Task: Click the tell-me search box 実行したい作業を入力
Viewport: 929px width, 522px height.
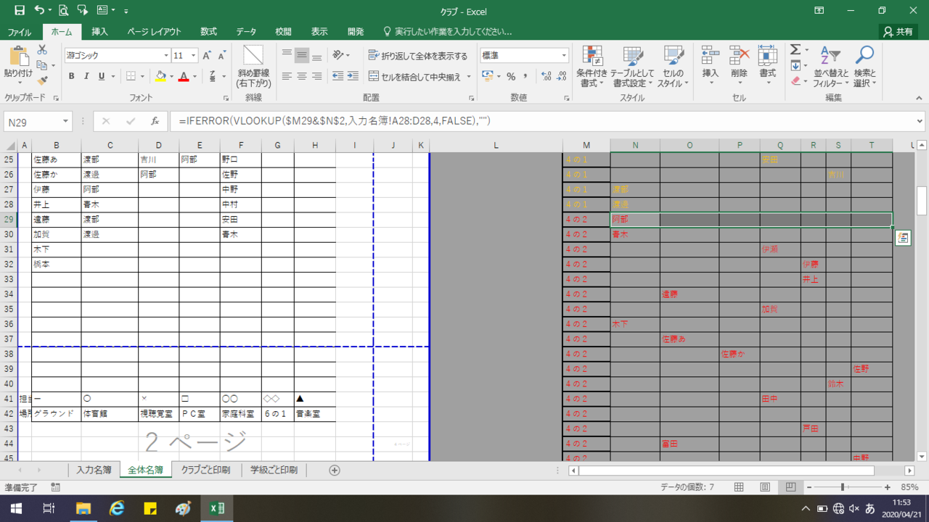Action: pos(448,32)
